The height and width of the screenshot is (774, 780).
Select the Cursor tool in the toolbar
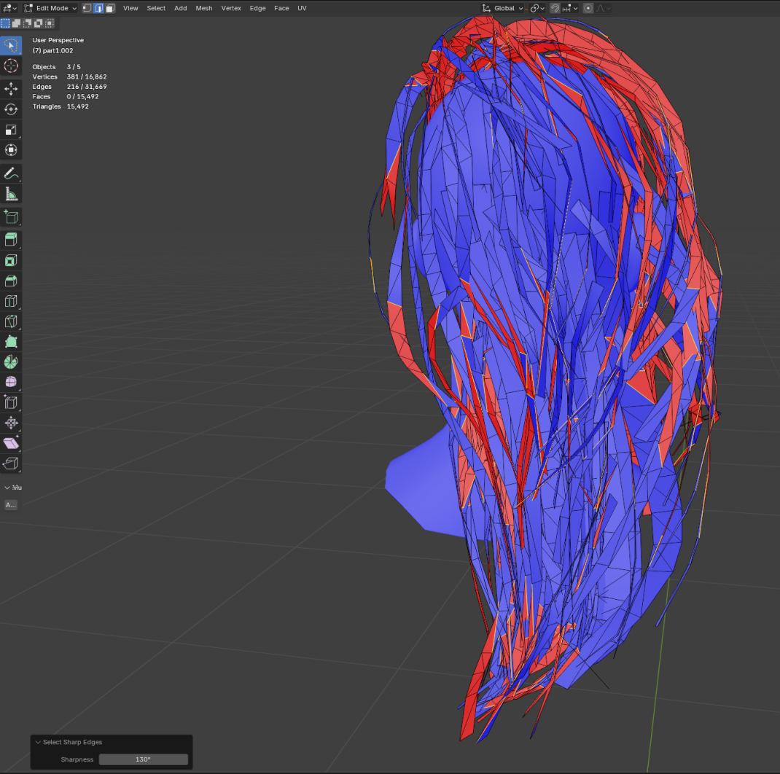(11, 66)
